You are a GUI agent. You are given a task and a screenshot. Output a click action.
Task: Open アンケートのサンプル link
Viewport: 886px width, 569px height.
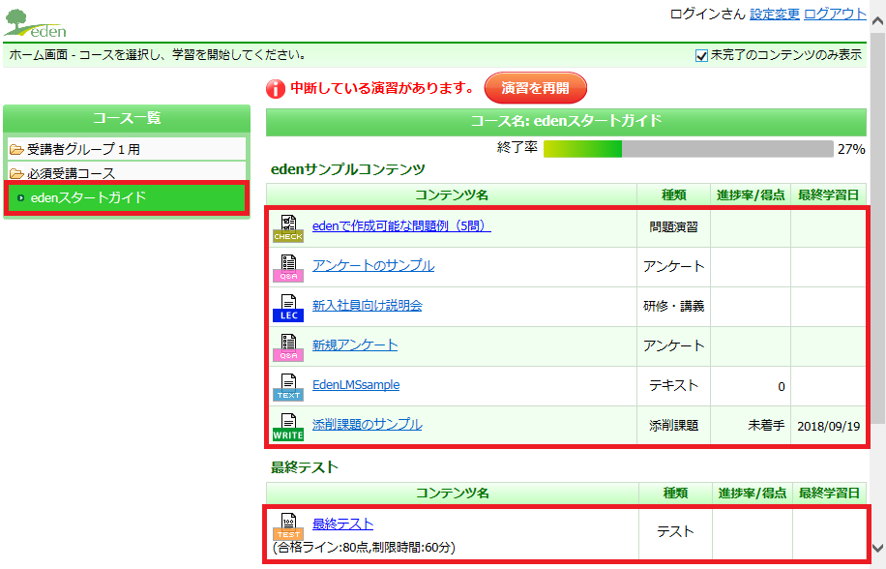click(x=373, y=265)
